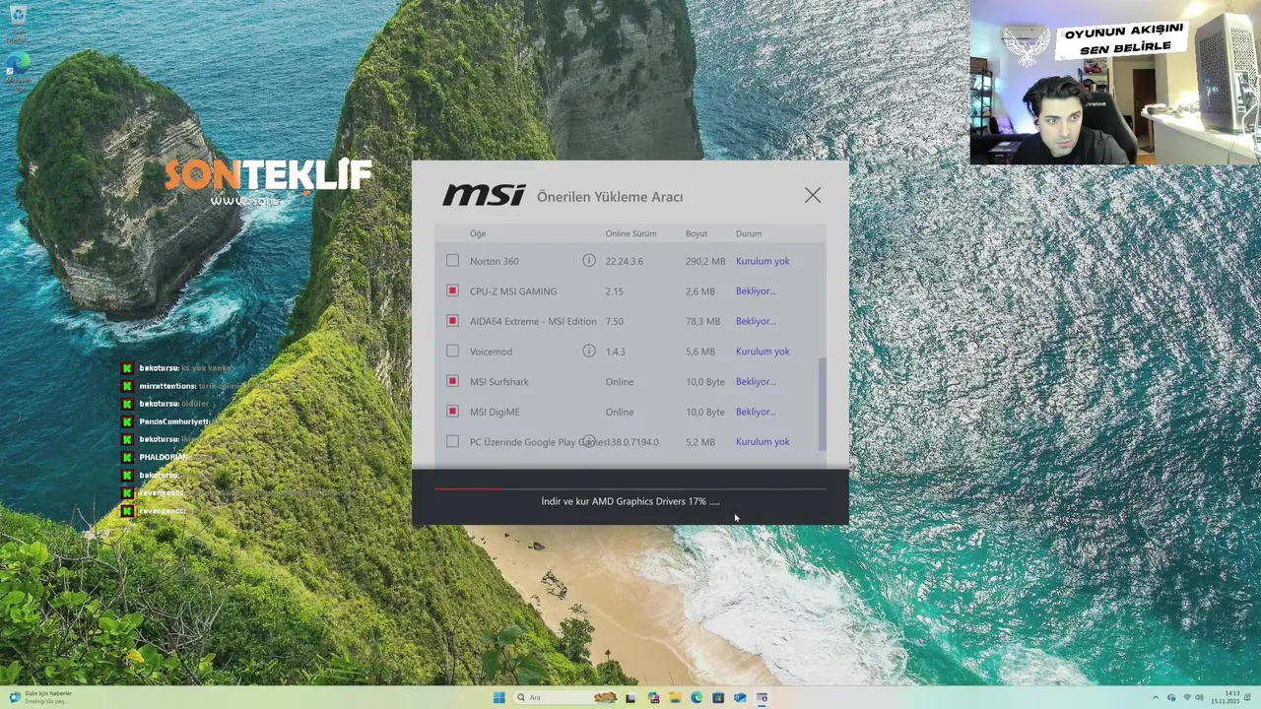Viewport: 1261px width, 709px height.
Task: Click version 22.24.3.6 of Norton 360
Action: click(625, 261)
